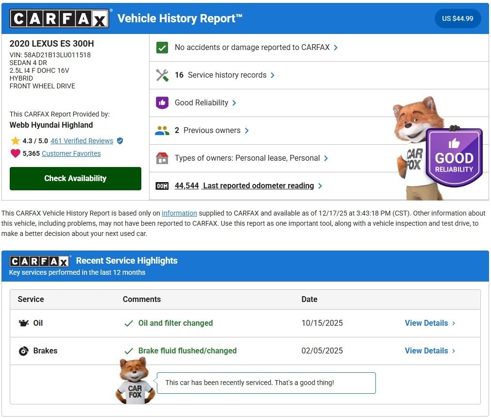
Task: Open Last reported odometer reading link
Action: coord(258,186)
